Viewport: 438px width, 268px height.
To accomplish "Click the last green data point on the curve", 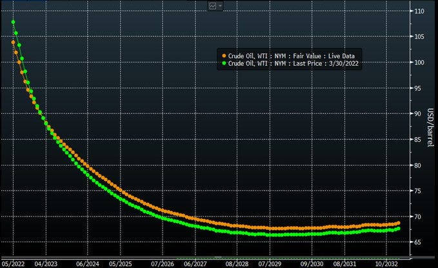I will pyautogui.click(x=399, y=229).
